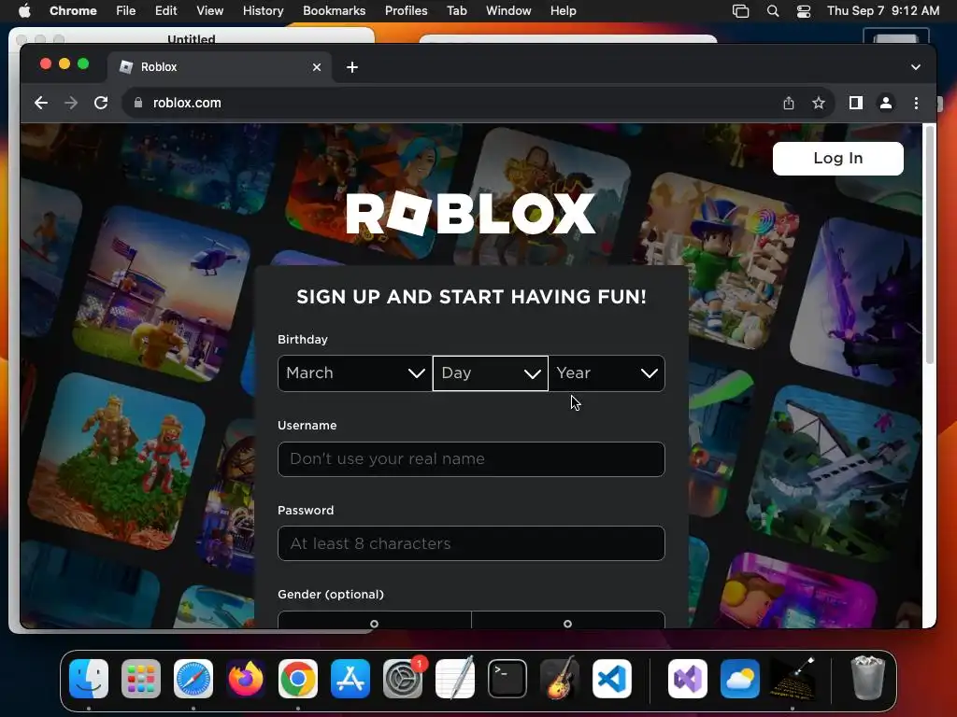Select the Roblox tab
This screenshot has width=957, height=717.
click(220, 67)
